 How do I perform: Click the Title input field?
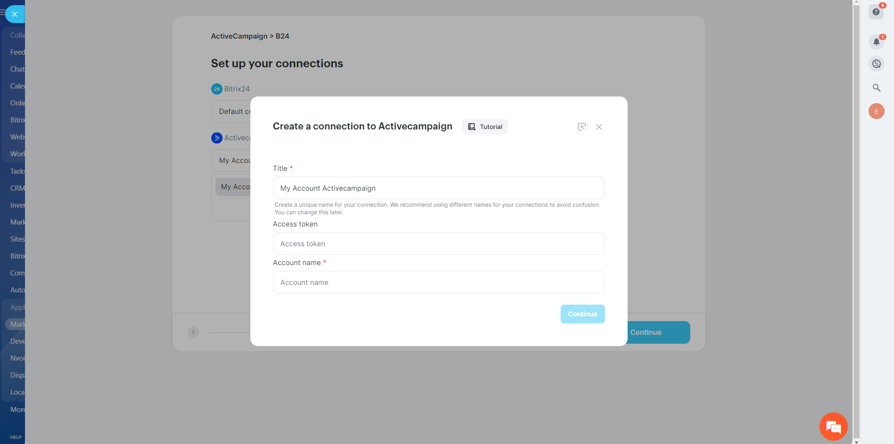click(x=439, y=188)
